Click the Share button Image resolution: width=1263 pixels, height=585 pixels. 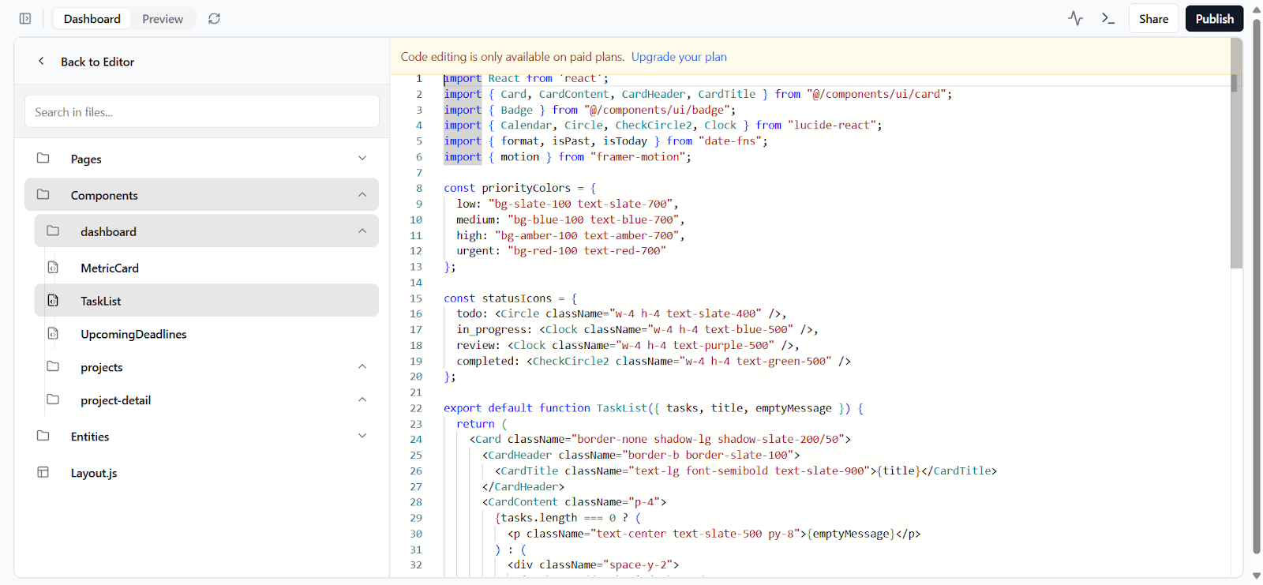tap(1153, 19)
